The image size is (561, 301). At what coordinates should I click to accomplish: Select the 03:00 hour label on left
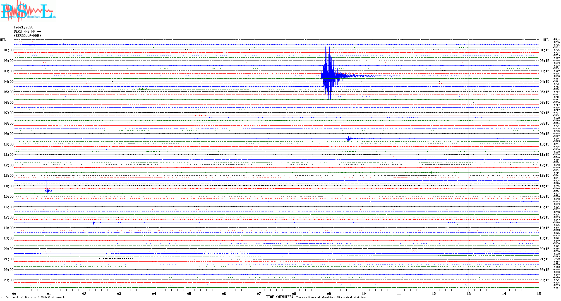pos(8,71)
